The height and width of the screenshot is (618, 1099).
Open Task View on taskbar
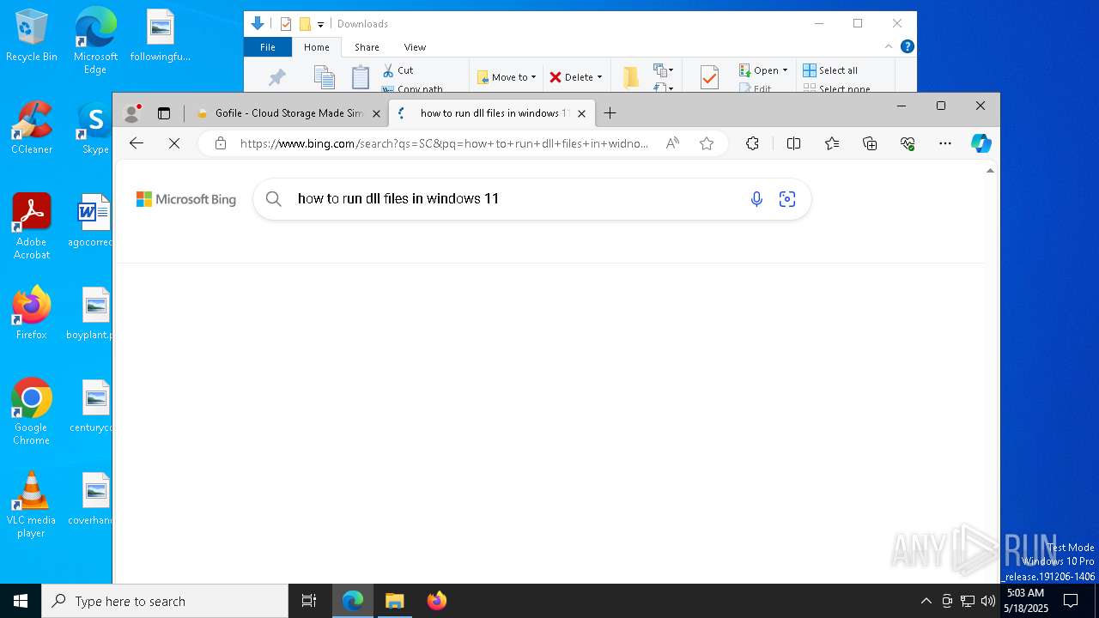[x=309, y=601]
